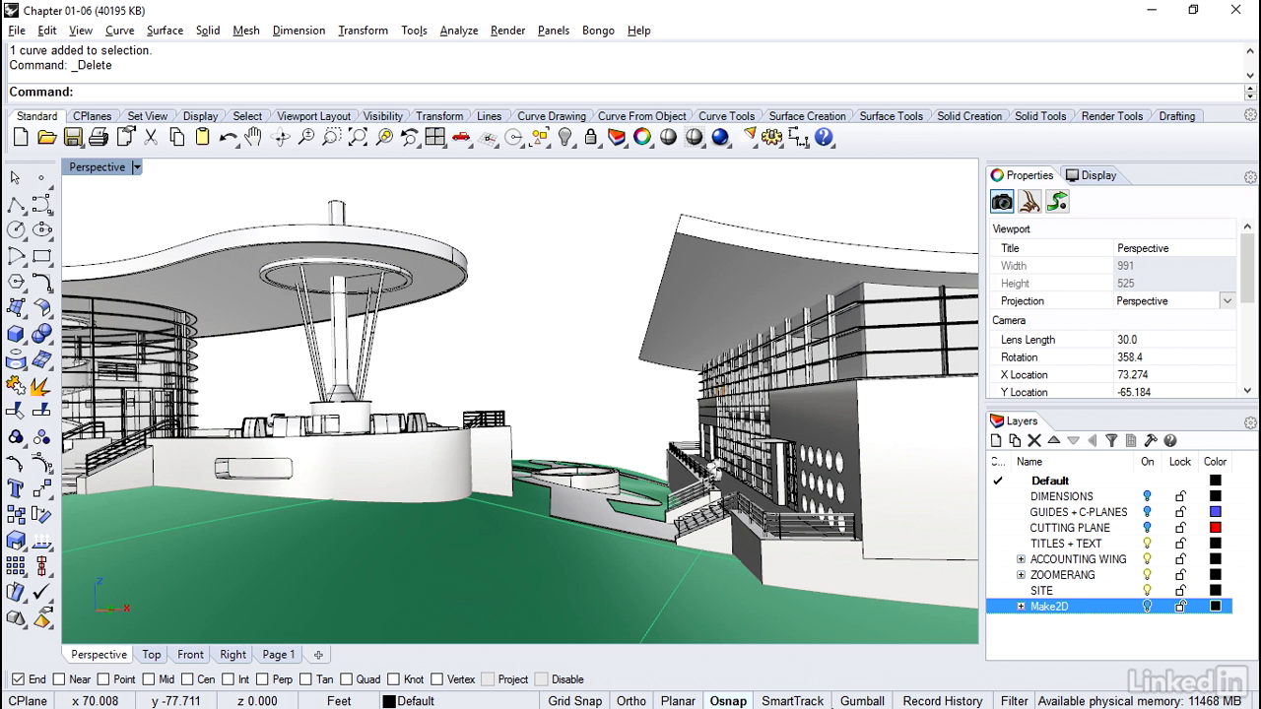Toggle Ortho in status bar
Screen dimensions: 1261x709
coord(631,701)
